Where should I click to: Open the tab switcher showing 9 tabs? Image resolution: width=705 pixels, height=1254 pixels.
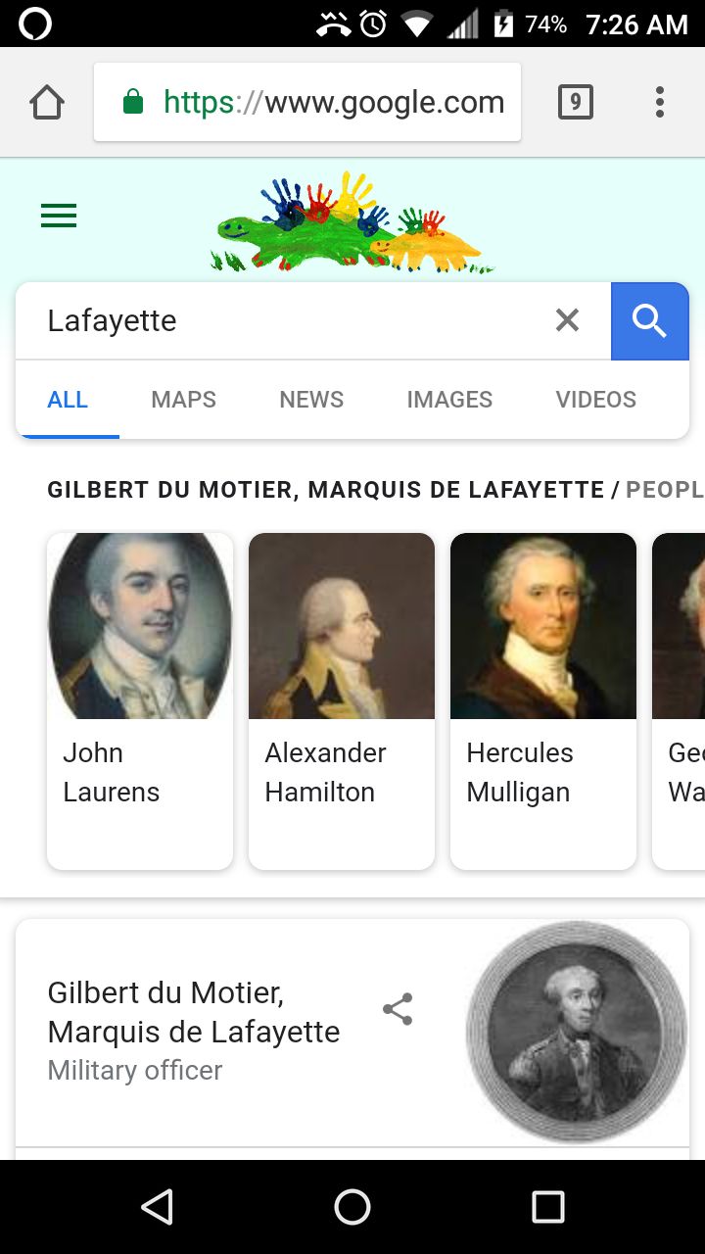pos(576,102)
